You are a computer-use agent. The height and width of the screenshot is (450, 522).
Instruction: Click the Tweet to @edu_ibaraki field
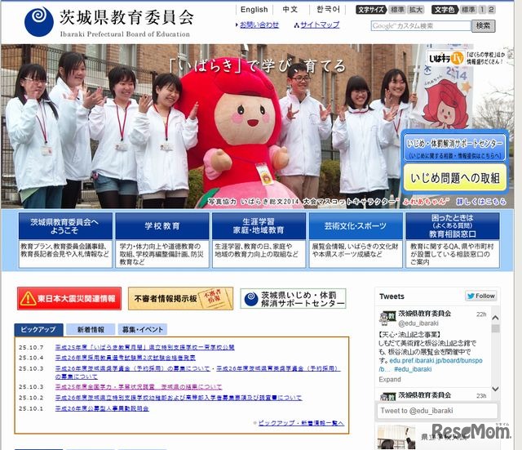[437, 411]
